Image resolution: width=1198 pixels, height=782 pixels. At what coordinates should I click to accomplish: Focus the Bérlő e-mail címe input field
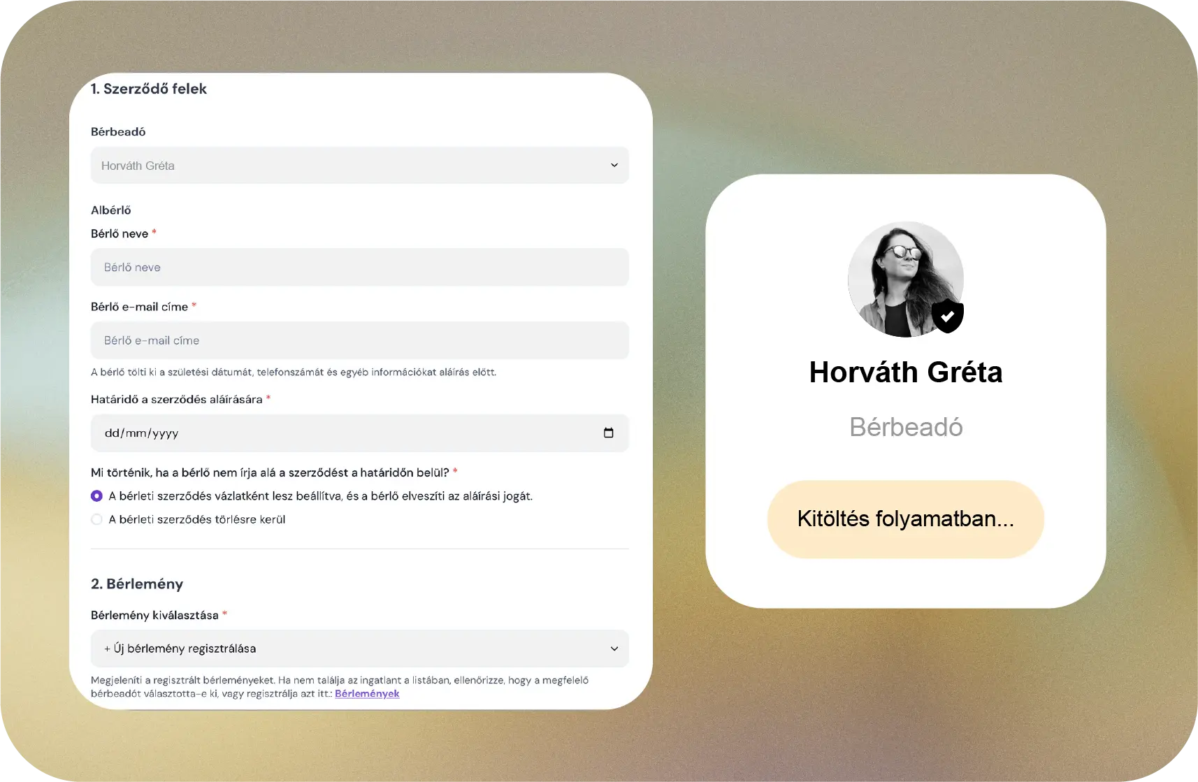coord(359,340)
